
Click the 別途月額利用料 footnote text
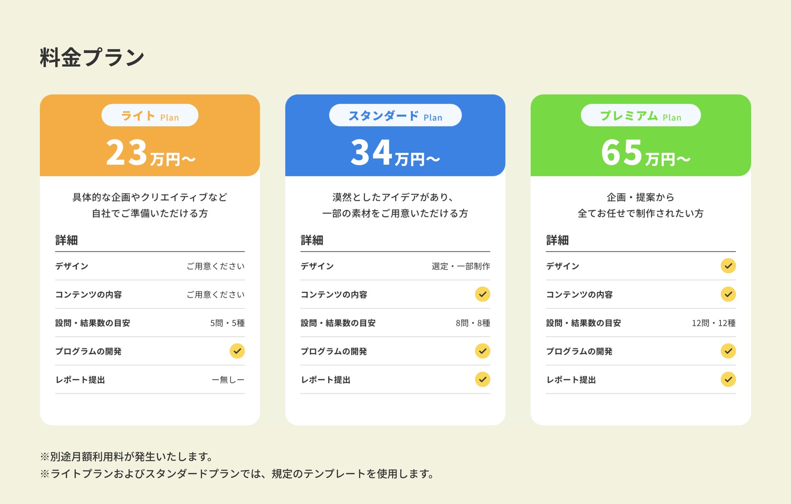(126, 457)
